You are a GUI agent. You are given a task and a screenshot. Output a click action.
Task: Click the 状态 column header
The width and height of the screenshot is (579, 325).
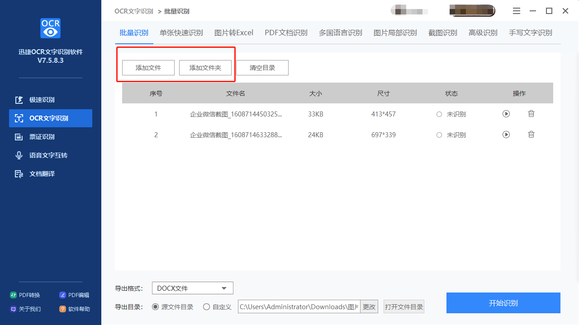pos(451,93)
